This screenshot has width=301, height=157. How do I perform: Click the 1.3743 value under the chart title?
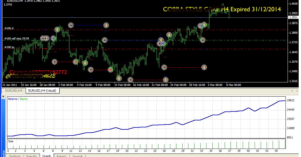click(8, 4)
